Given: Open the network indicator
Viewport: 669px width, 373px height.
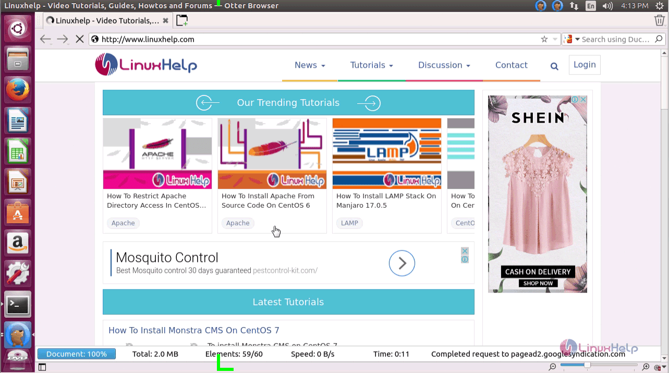Looking at the screenshot, I should [574, 6].
